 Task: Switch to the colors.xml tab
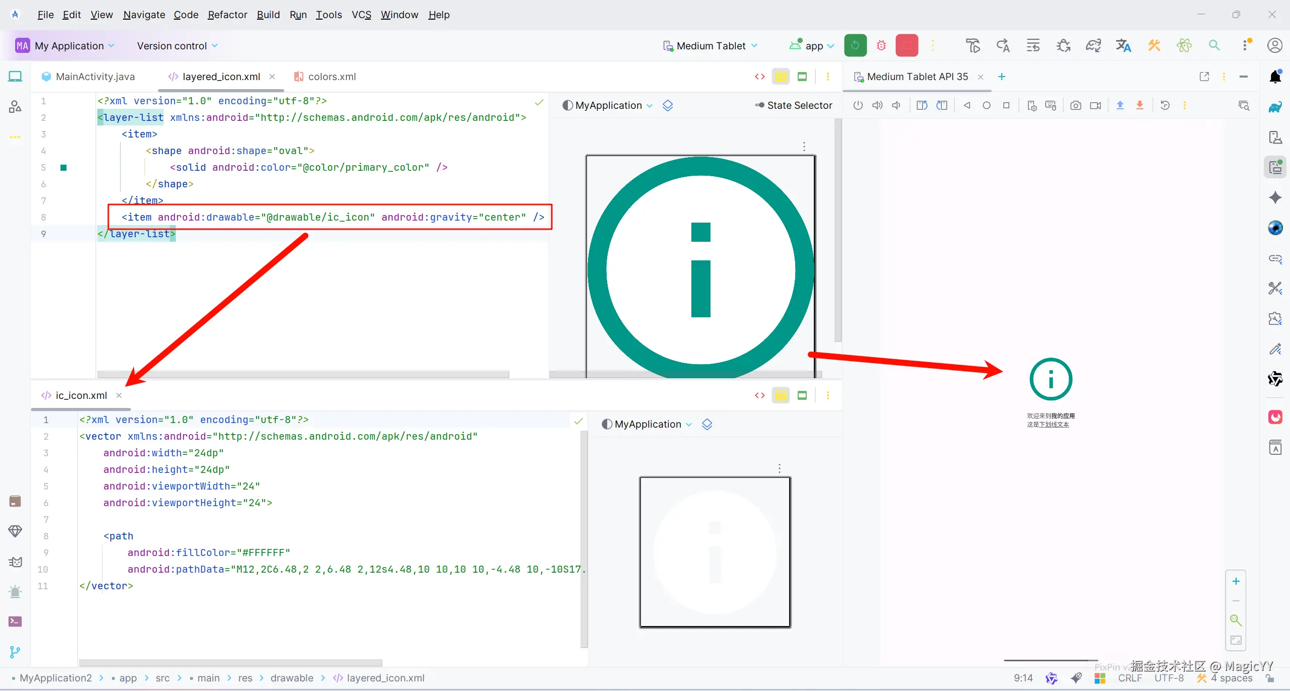(x=332, y=77)
